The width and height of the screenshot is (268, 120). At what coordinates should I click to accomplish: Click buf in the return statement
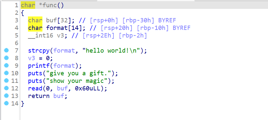59,96
